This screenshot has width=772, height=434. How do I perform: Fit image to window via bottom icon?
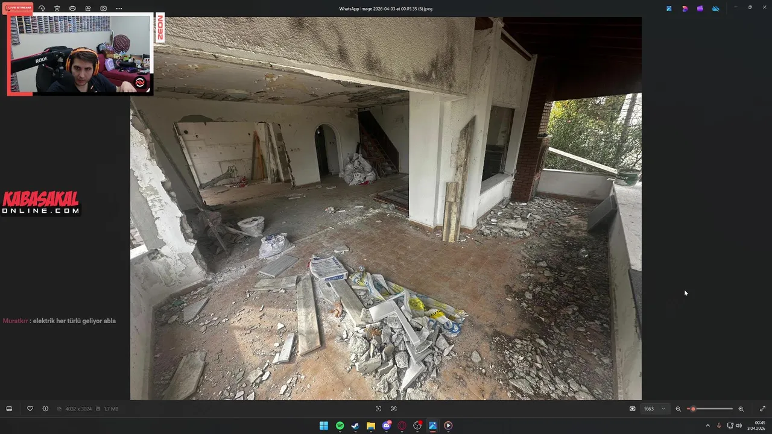[x=632, y=409]
